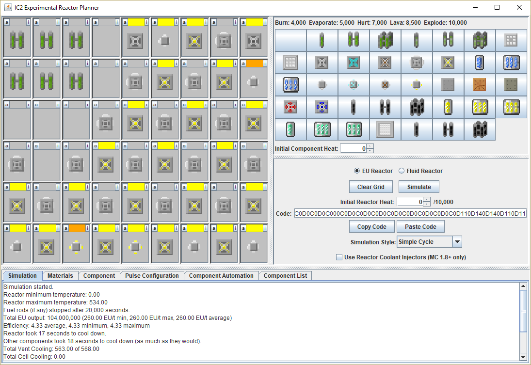This screenshot has height=365, width=531.
Task: Switch to the Materials tab
Action: 60,276
